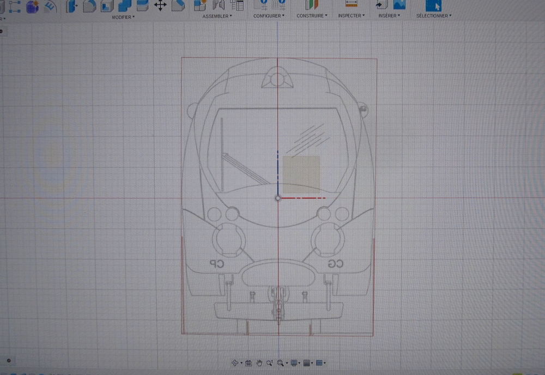The width and height of the screenshot is (545, 375).
Task: Select the Move/Copy cross-arrow tool
Action: [160, 5]
